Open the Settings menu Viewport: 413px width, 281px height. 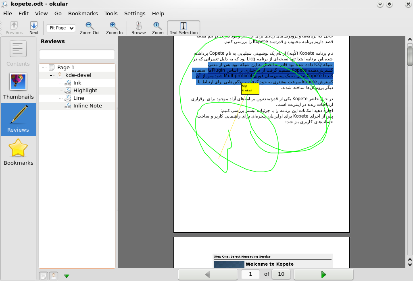(x=135, y=13)
